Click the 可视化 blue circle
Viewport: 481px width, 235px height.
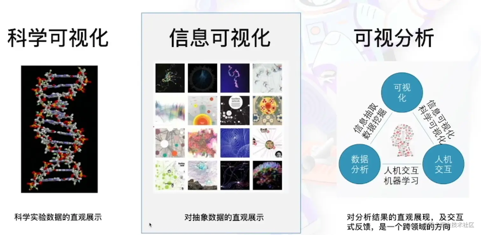point(402,93)
